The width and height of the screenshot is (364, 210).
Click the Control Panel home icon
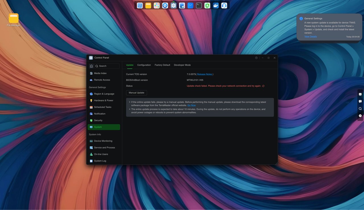(x=91, y=66)
